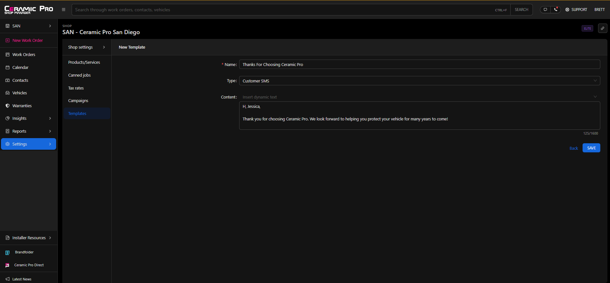610x283 pixels.
Task: Expand the Installer Resources chevron
Action: [x=50, y=238]
